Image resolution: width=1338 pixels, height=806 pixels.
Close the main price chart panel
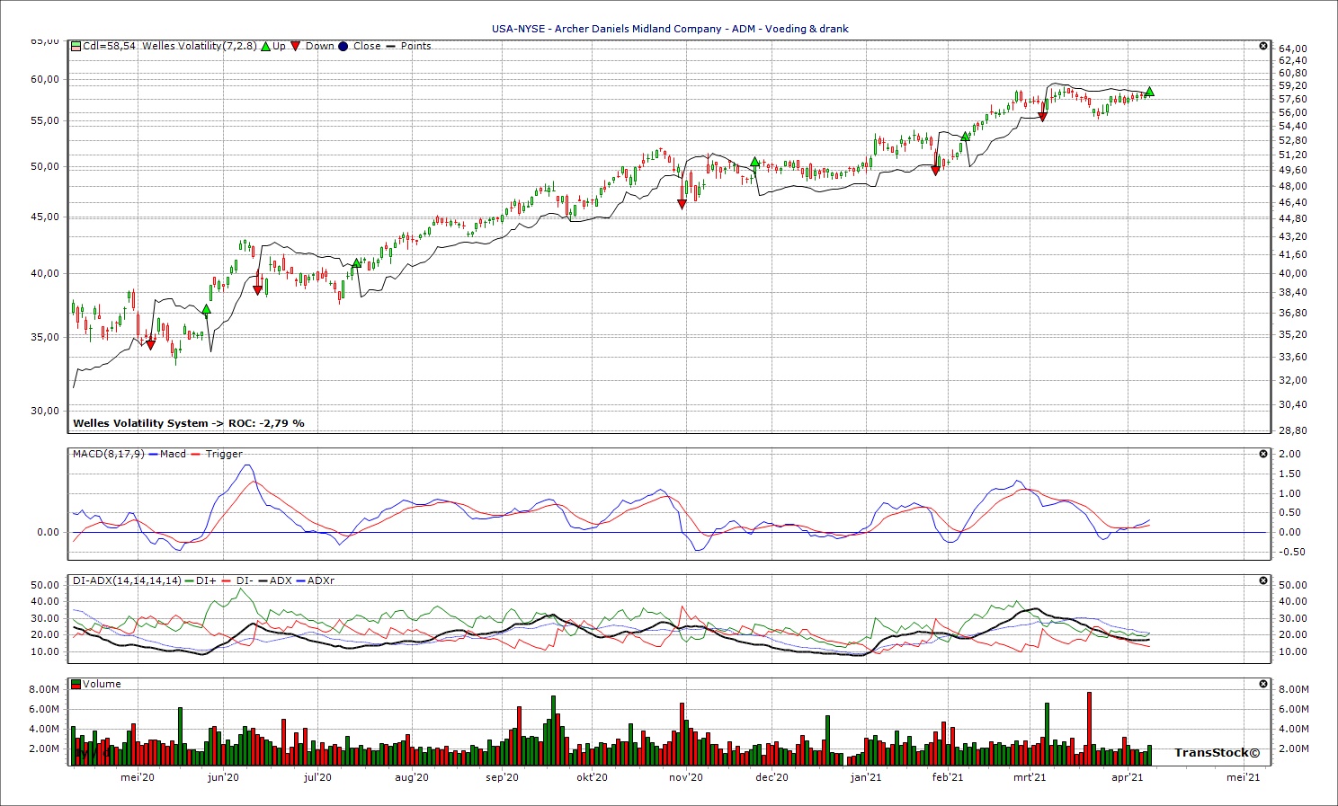tap(1263, 46)
